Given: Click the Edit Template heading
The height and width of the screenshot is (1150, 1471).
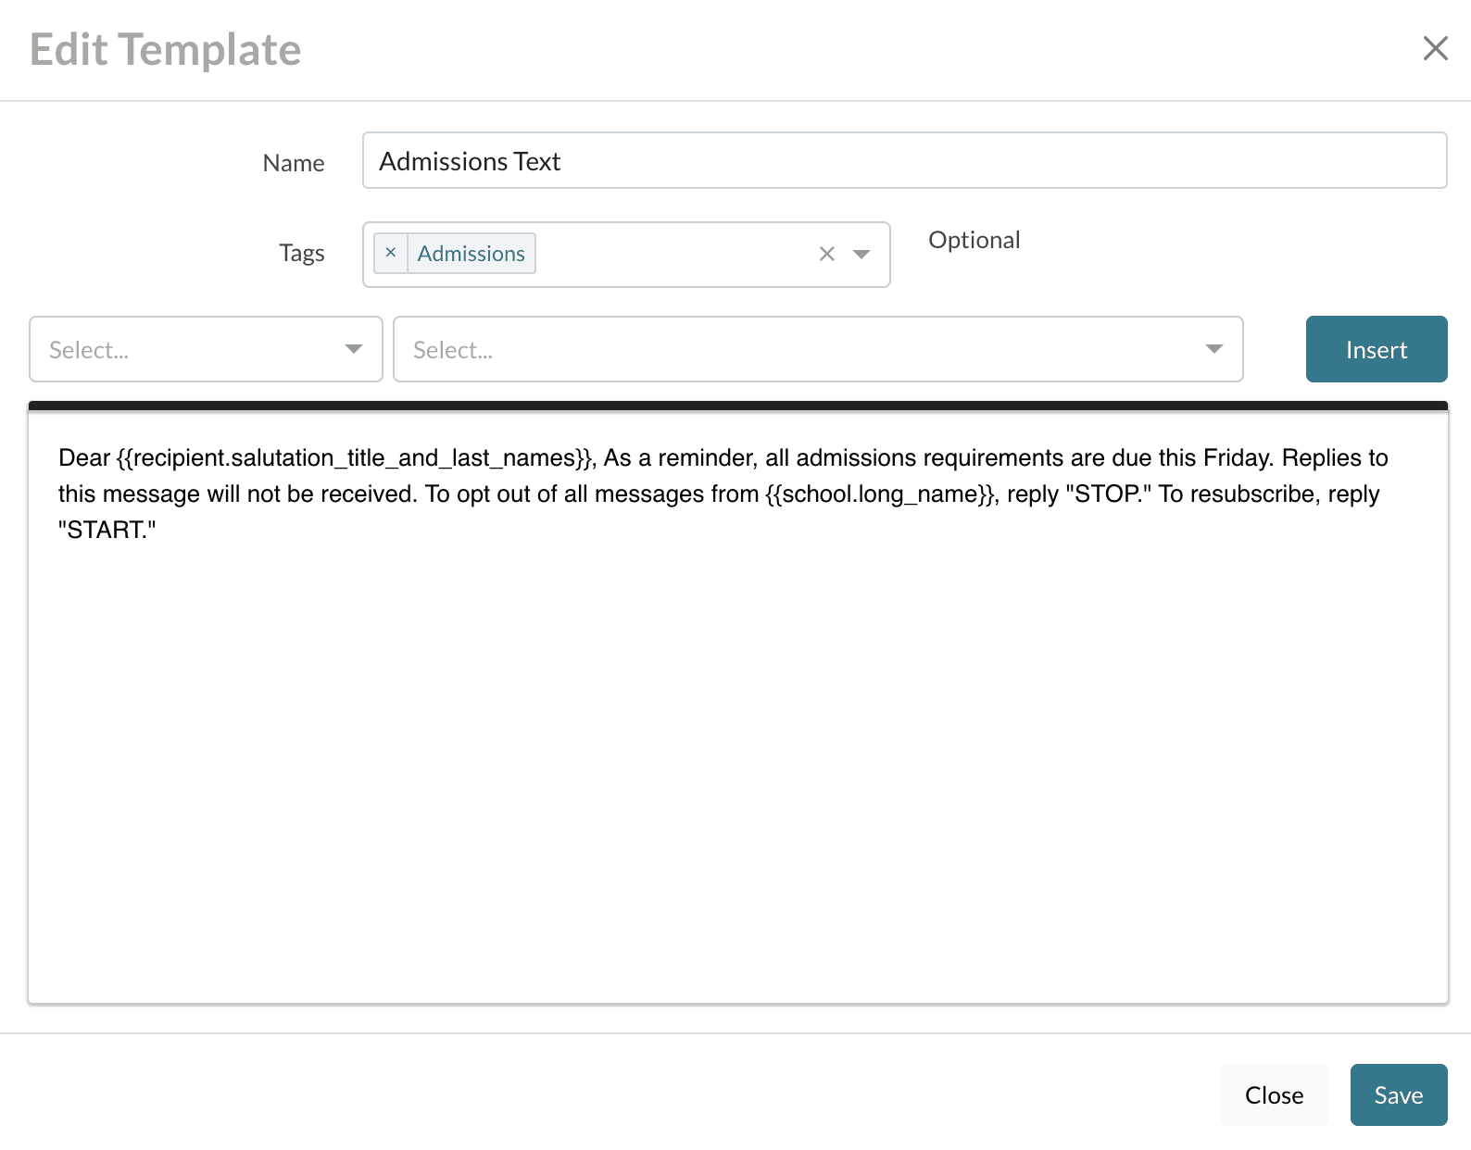Looking at the screenshot, I should pyautogui.click(x=166, y=50).
